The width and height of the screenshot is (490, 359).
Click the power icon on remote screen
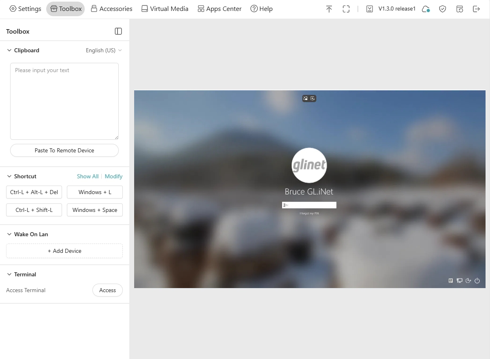coord(477,281)
